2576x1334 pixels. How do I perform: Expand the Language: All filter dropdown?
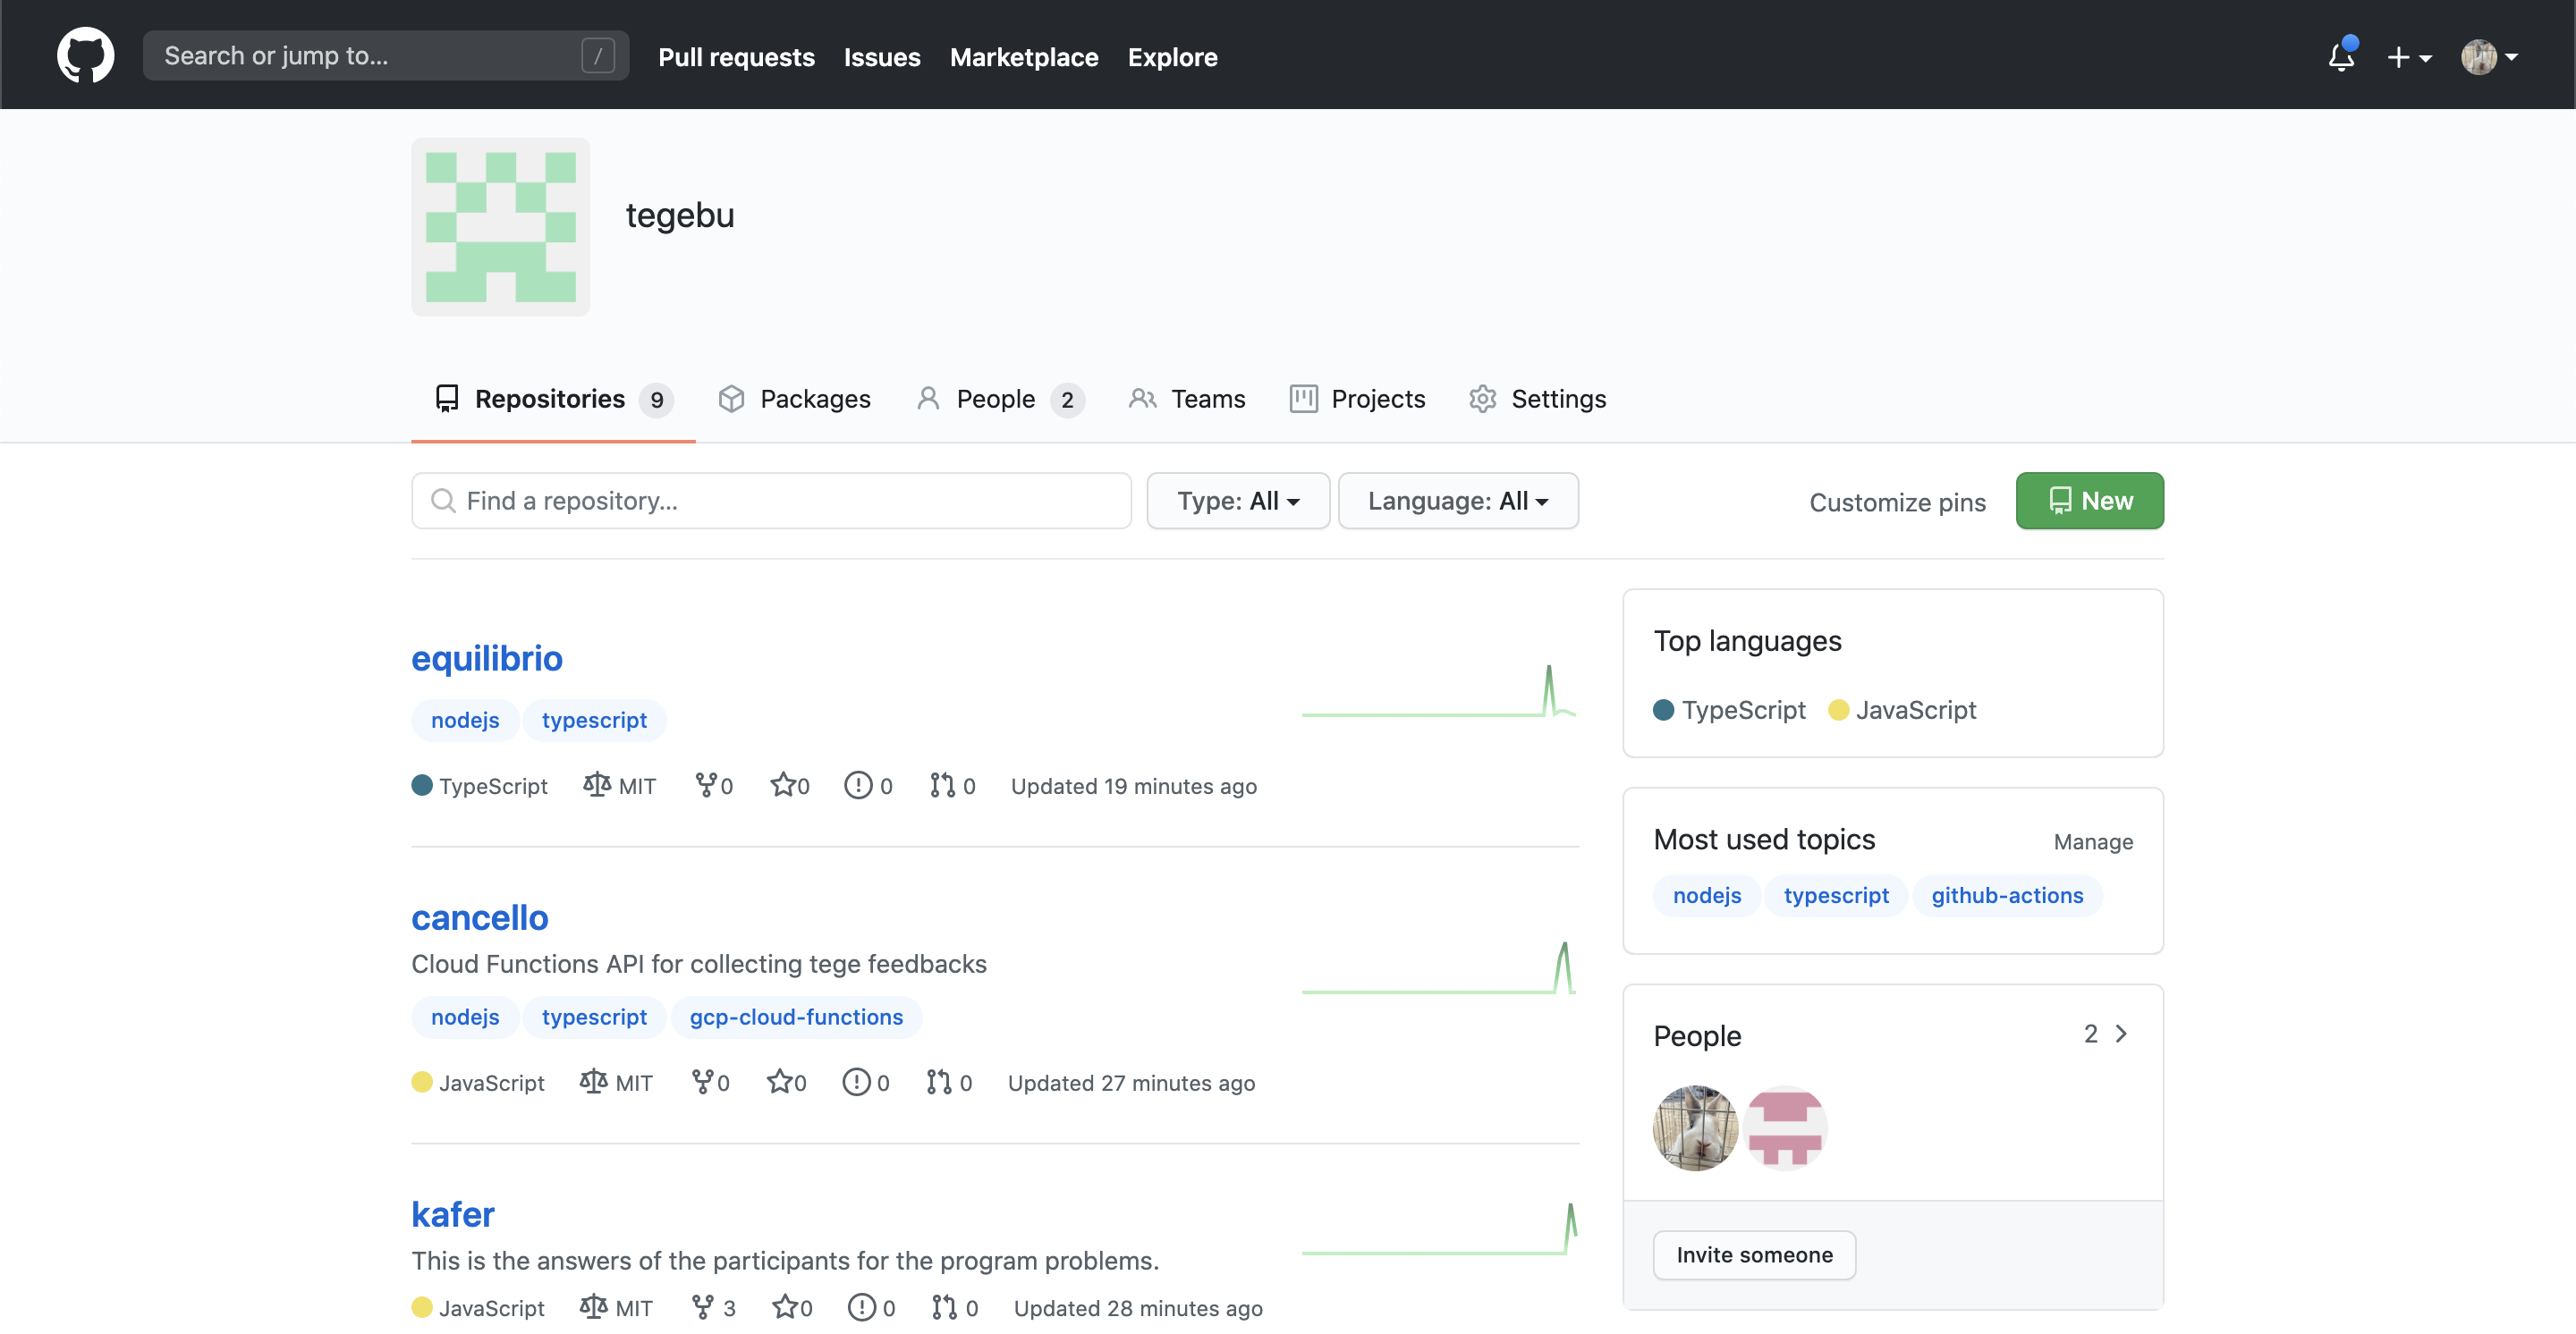coord(1457,501)
